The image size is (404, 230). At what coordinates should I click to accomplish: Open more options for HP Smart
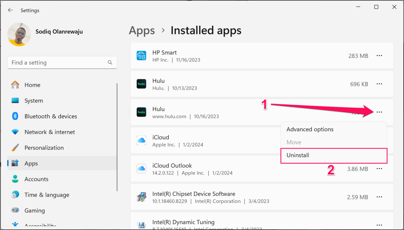[x=379, y=56]
